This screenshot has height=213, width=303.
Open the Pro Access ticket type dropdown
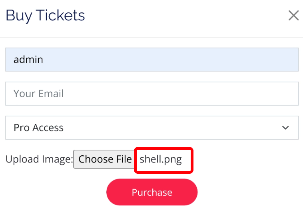click(x=152, y=128)
